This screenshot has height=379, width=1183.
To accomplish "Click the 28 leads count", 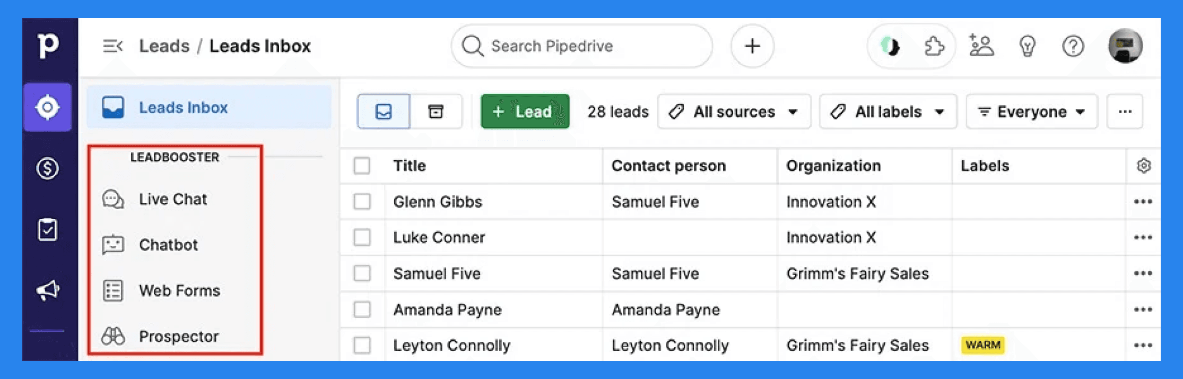I will click(618, 111).
